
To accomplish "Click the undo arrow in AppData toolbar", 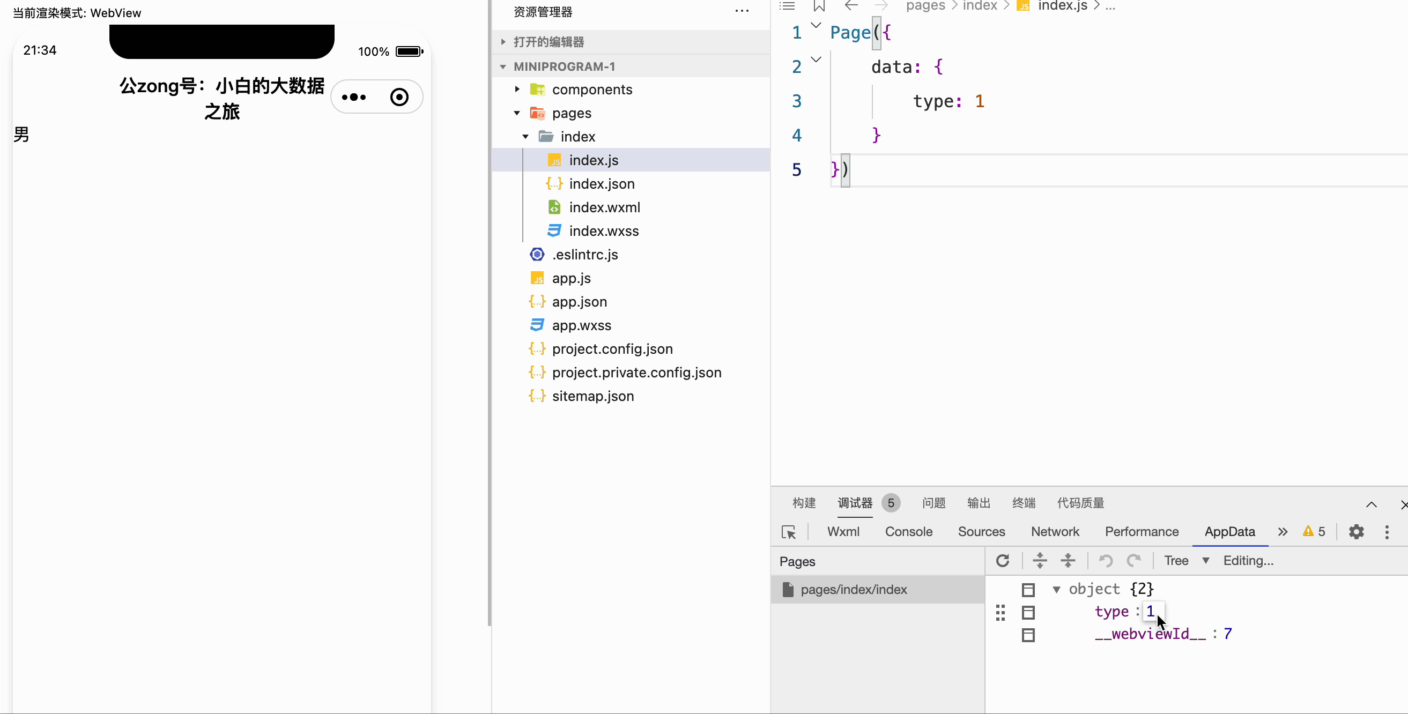I will [1106, 561].
